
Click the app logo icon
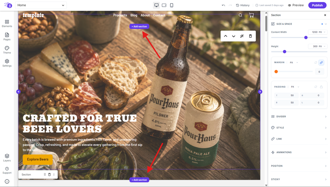[8, 5]
